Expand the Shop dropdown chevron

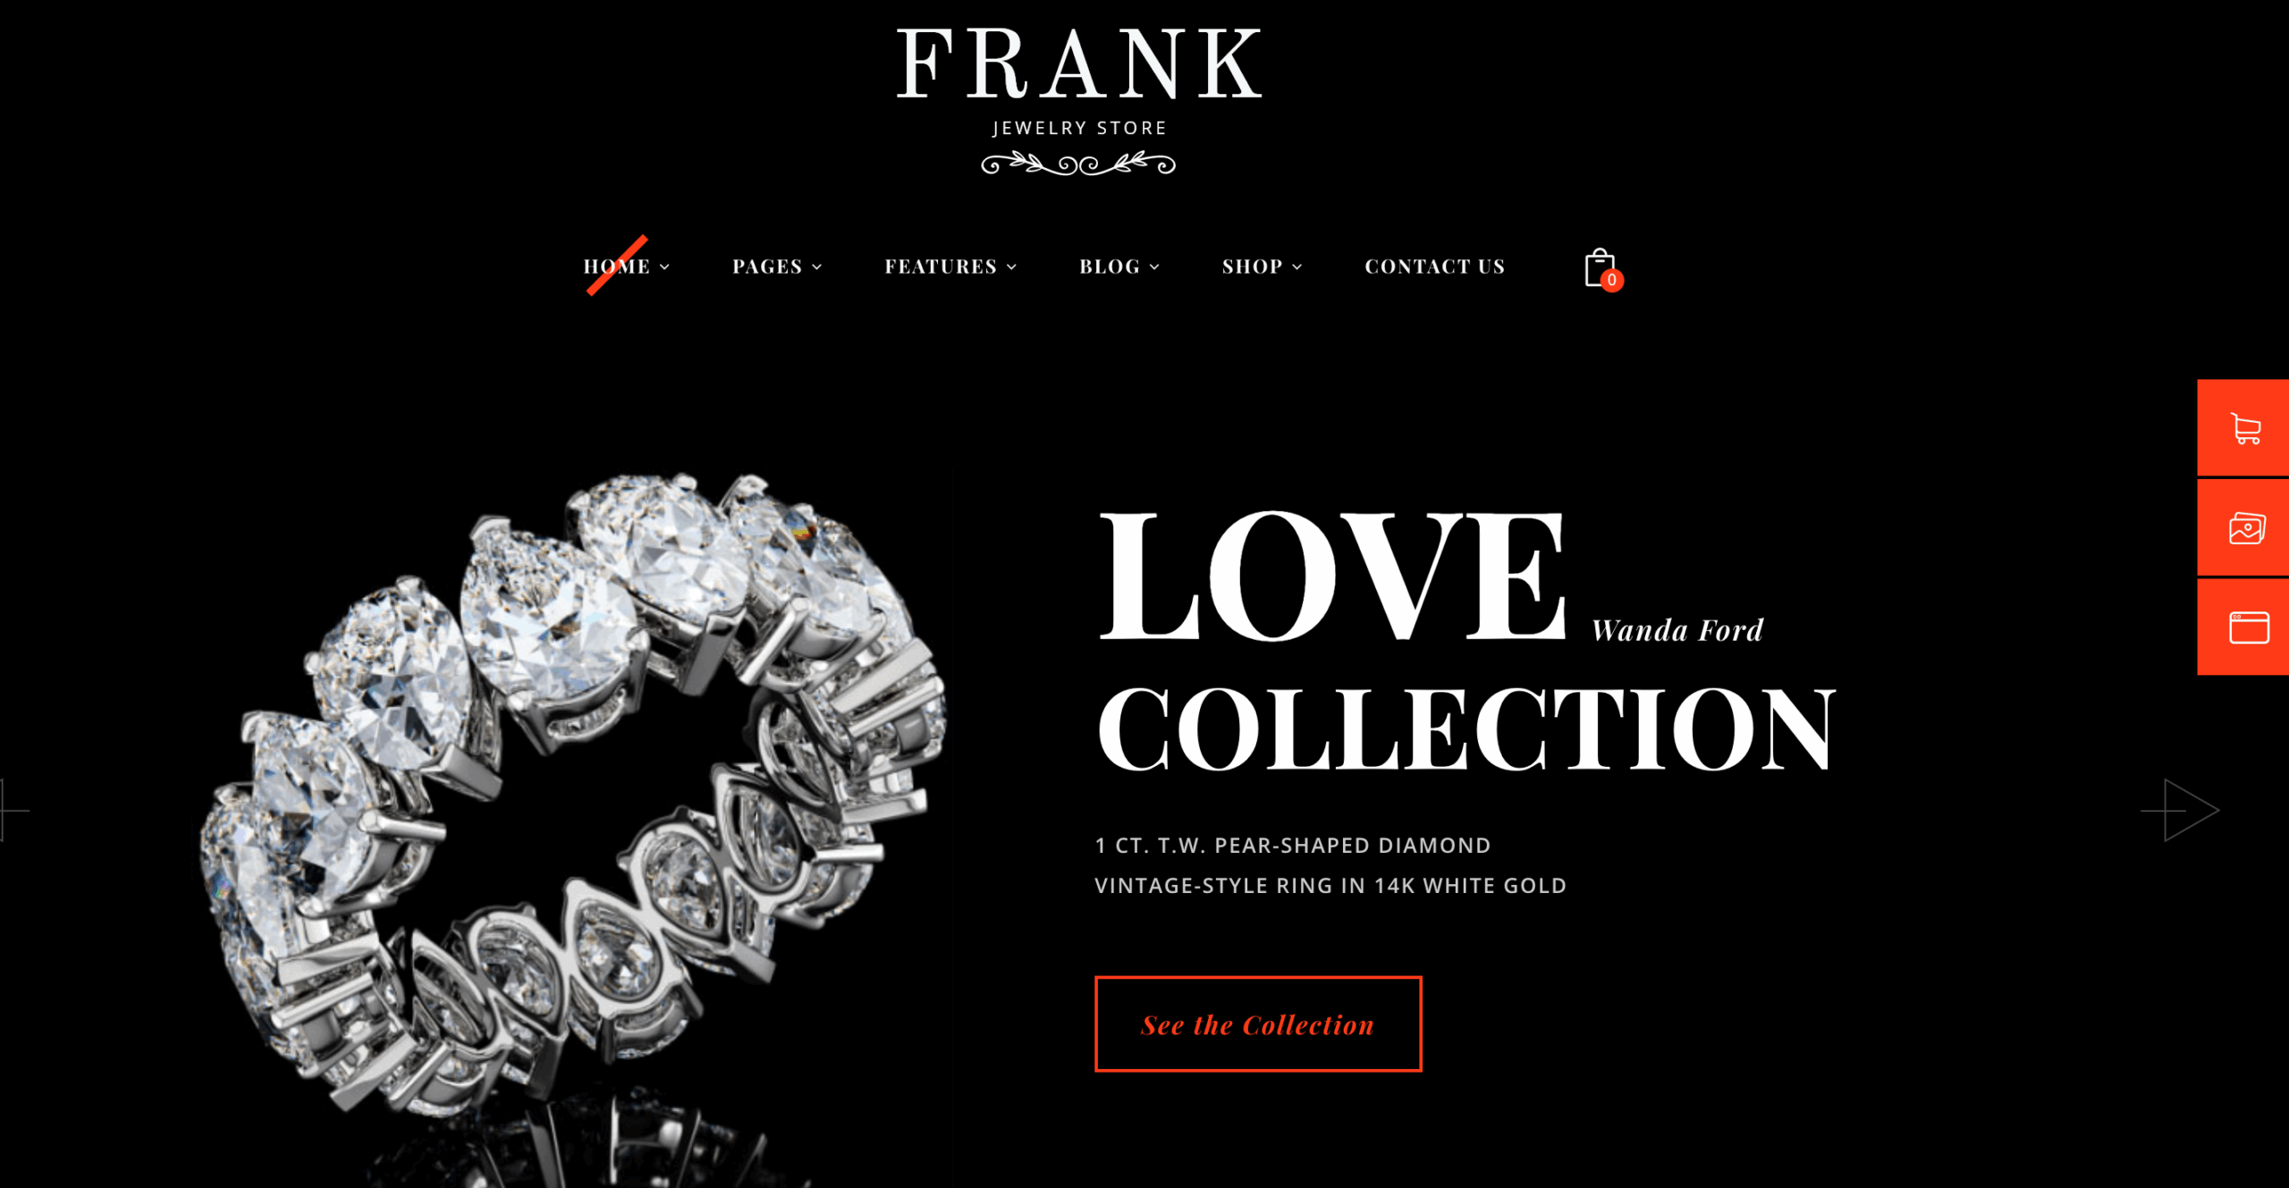tap(1297, 267)
